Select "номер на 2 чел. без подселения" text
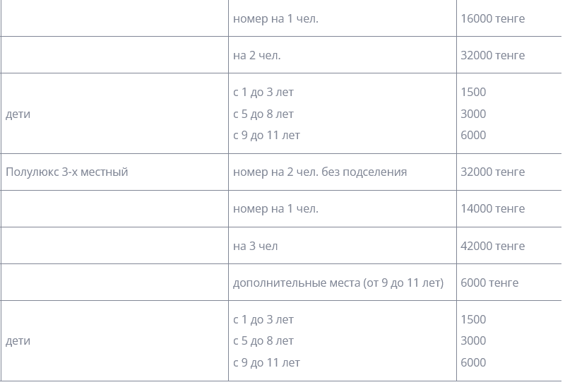The width and height of the screenshot is (565, 392). point(319,172)
